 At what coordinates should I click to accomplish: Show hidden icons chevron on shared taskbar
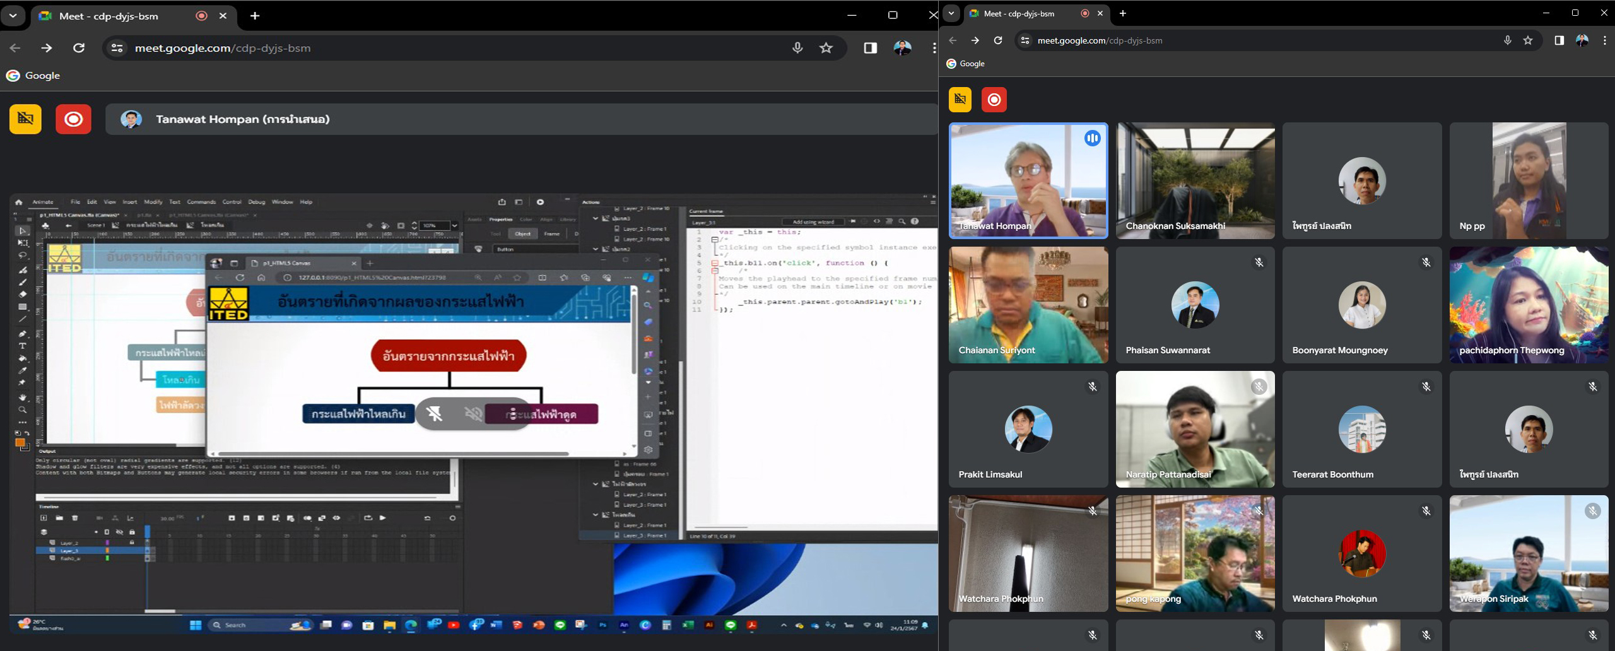pos(784,625)
